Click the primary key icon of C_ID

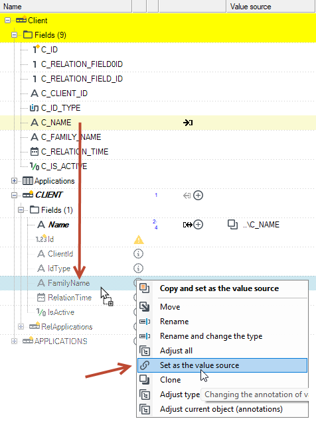(x=36, y=49)
